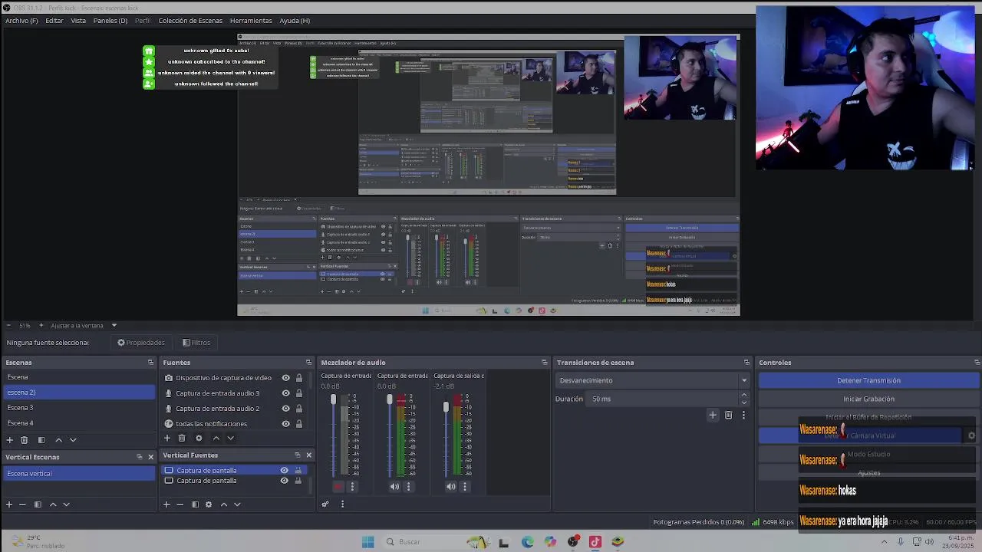The height and width of the screenshot is (552, 982).
Task: Move scene down in Escenas toolbar
Action: pyautogui.click(x=73, y=440)
